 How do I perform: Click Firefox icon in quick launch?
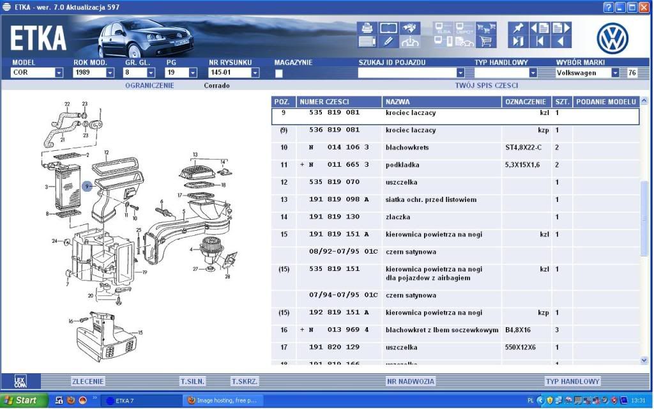point(71,400)
